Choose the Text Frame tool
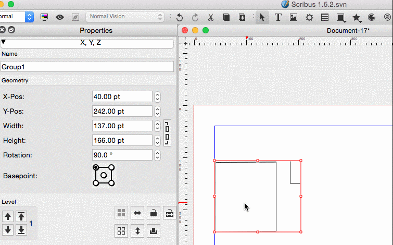 pos(278,17)
